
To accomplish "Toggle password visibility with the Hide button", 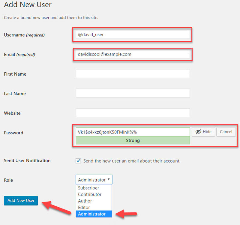I will pos(203,132).
